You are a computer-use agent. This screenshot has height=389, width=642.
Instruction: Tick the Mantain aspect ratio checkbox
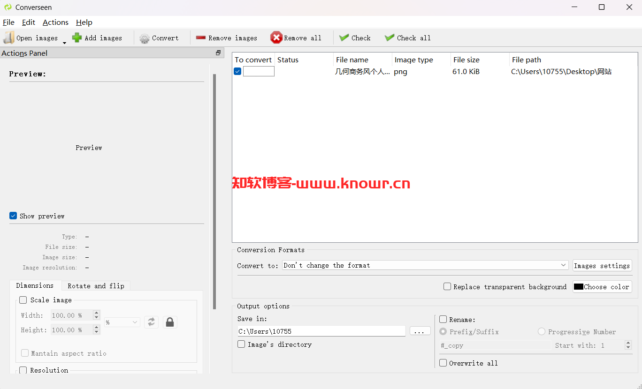click(x=25, y=353)
